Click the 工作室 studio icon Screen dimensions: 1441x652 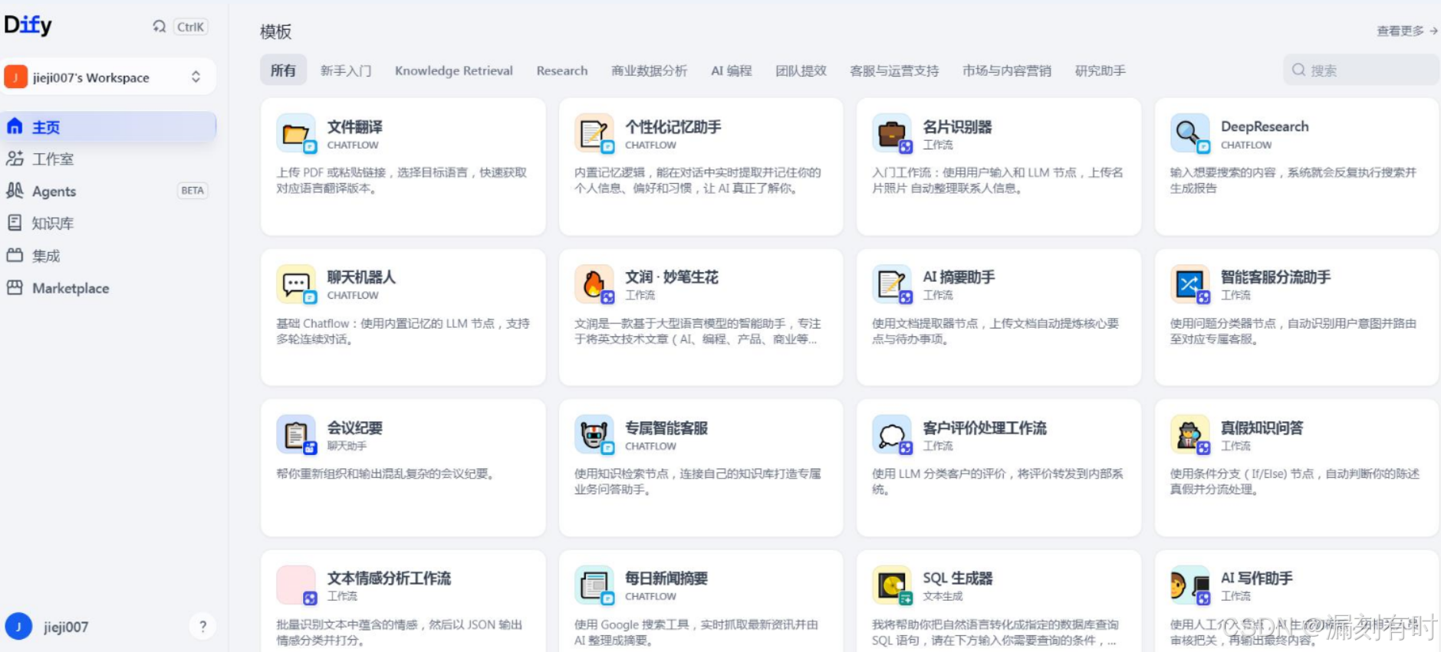coord(15,159)
